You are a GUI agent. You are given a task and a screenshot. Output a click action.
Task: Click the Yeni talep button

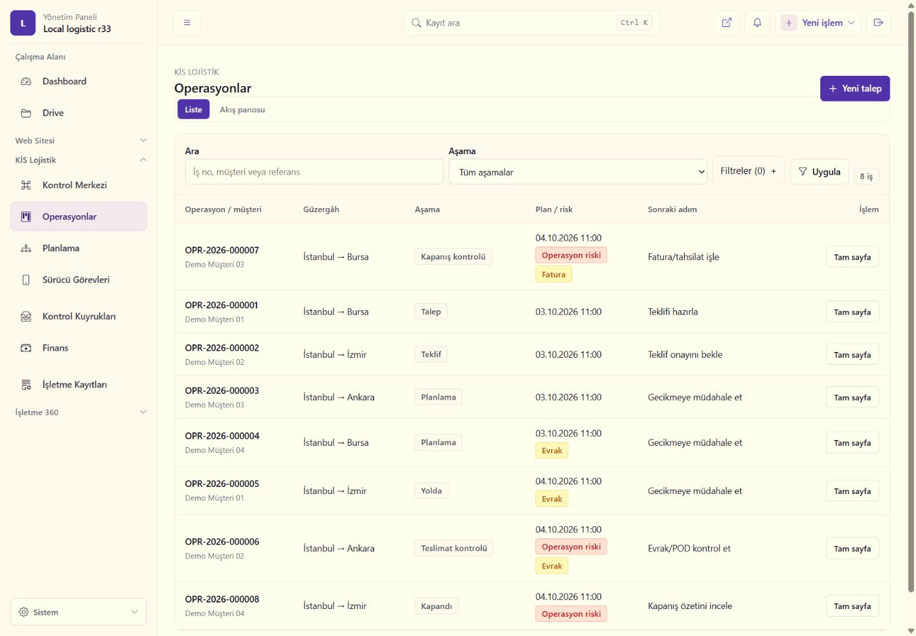click(x=855, y=89)
